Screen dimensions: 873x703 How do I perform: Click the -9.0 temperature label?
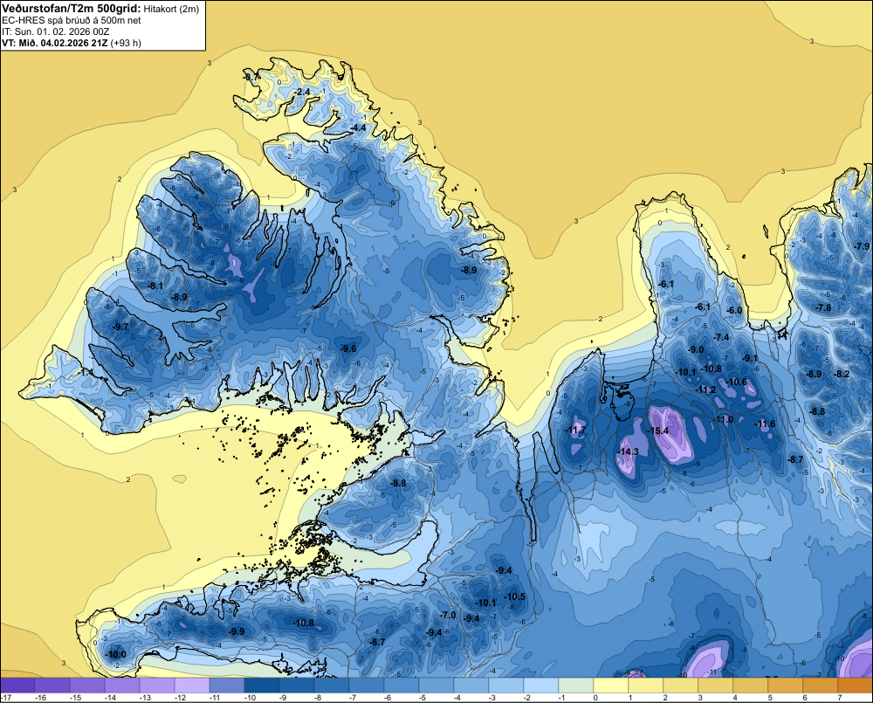[x=696, y=350]
